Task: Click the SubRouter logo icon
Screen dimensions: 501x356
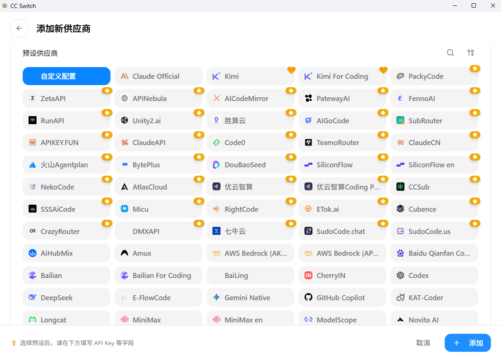Action: click(x=400, y=120)
